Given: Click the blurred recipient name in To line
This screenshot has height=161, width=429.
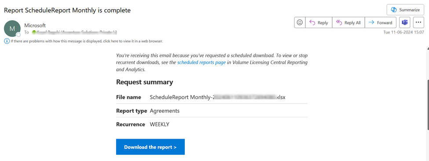Looking at the screenshot, I should click(74, 32).
